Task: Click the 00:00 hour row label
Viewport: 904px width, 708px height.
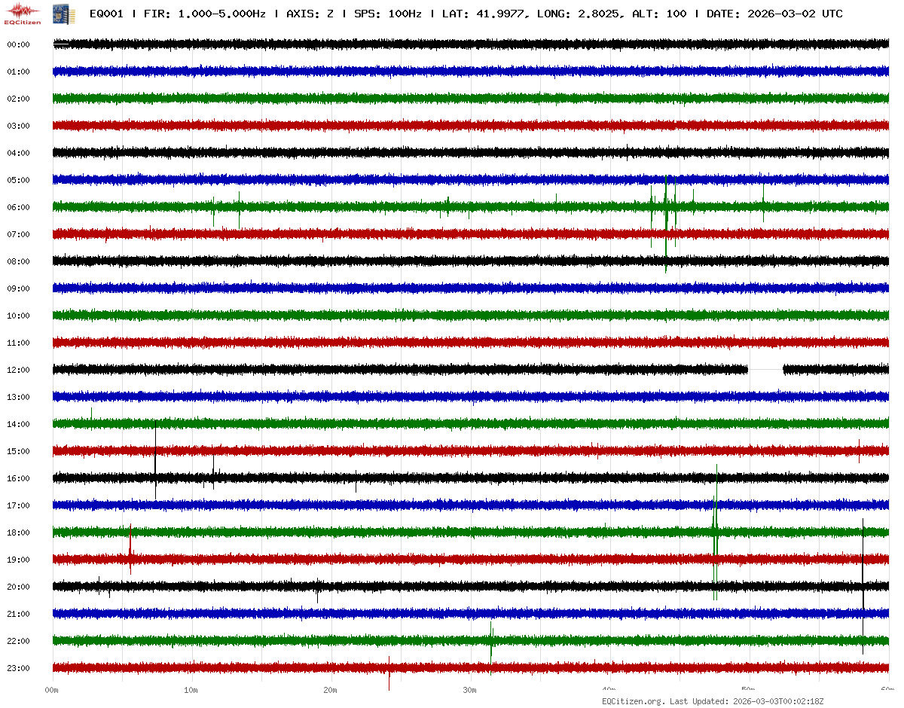Action: (18, 44)
